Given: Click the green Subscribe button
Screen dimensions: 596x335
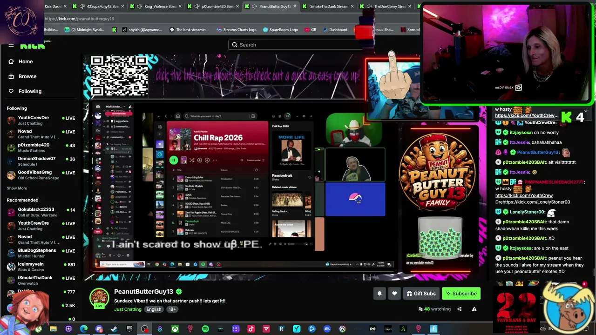Looking at the screenshot, I should (461, 294).
